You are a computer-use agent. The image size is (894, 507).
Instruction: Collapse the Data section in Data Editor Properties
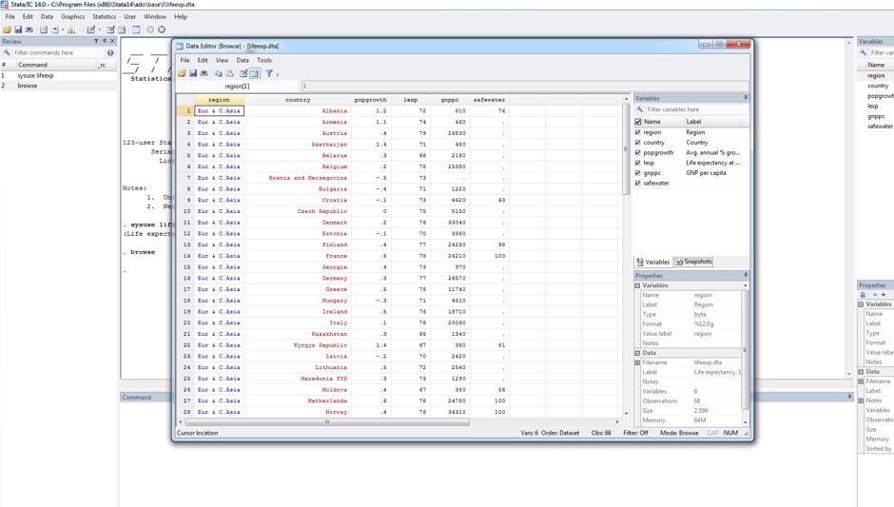point(638,353)
